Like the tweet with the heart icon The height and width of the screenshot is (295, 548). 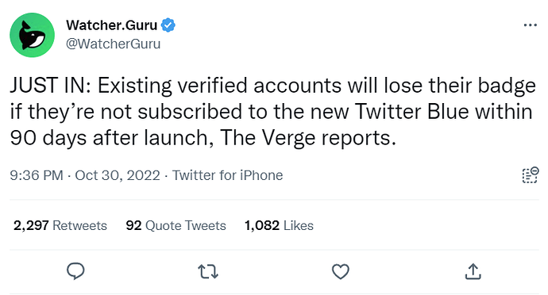coord(341,272)
